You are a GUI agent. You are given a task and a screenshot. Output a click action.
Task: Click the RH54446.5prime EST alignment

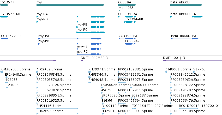[x=57, y=108]
